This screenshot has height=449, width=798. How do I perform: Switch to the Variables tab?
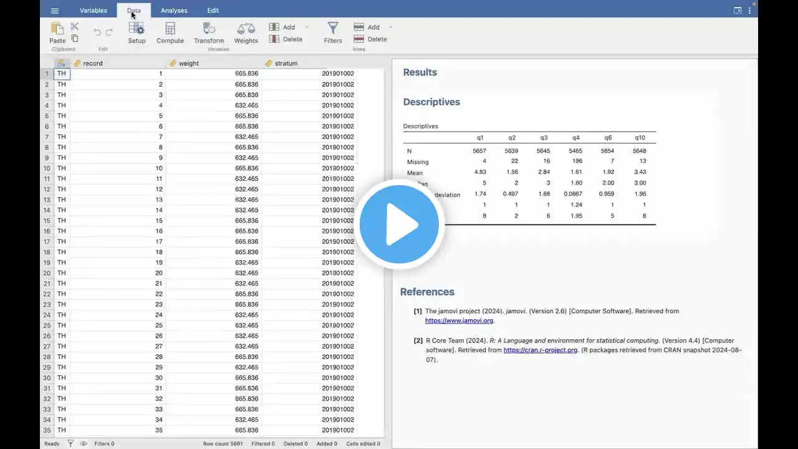94,11
